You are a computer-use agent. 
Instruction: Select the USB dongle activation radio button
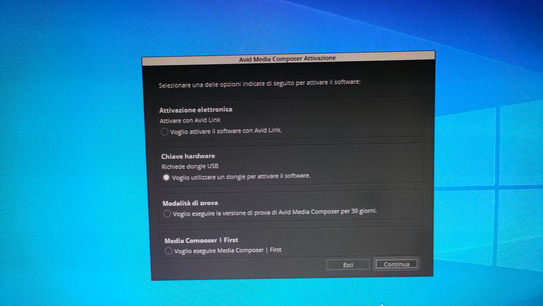tap(166, 177)
